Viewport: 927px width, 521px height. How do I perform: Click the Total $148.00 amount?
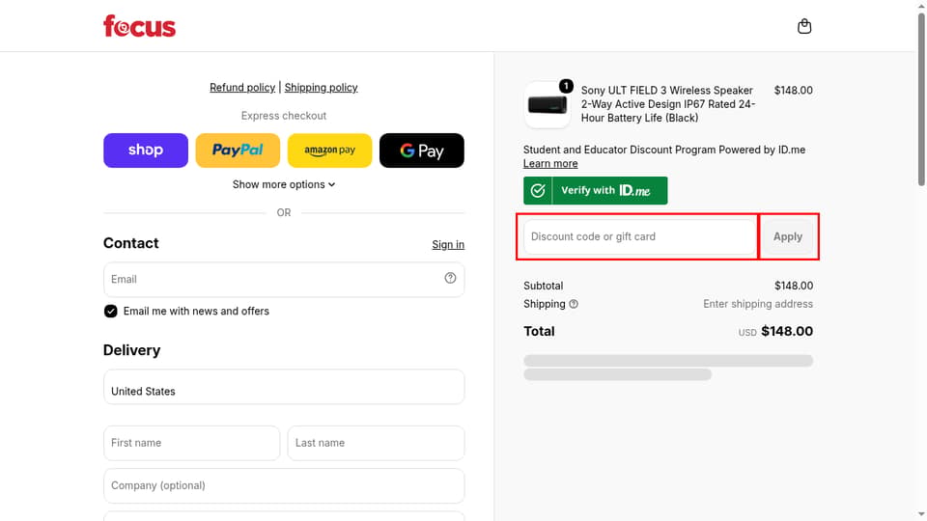click(787, 331)
